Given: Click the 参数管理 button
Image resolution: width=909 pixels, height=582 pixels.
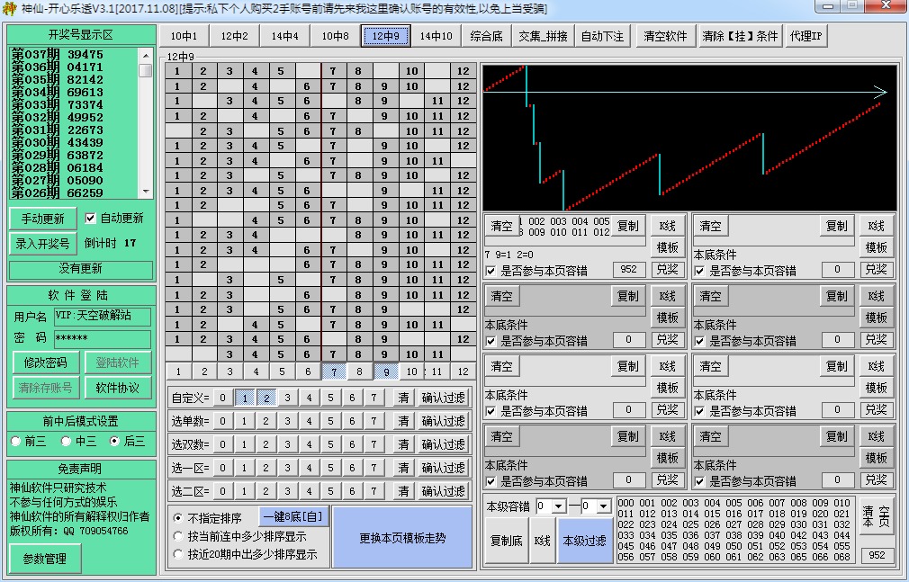Looking at the screenshot, I should [46, 558].
